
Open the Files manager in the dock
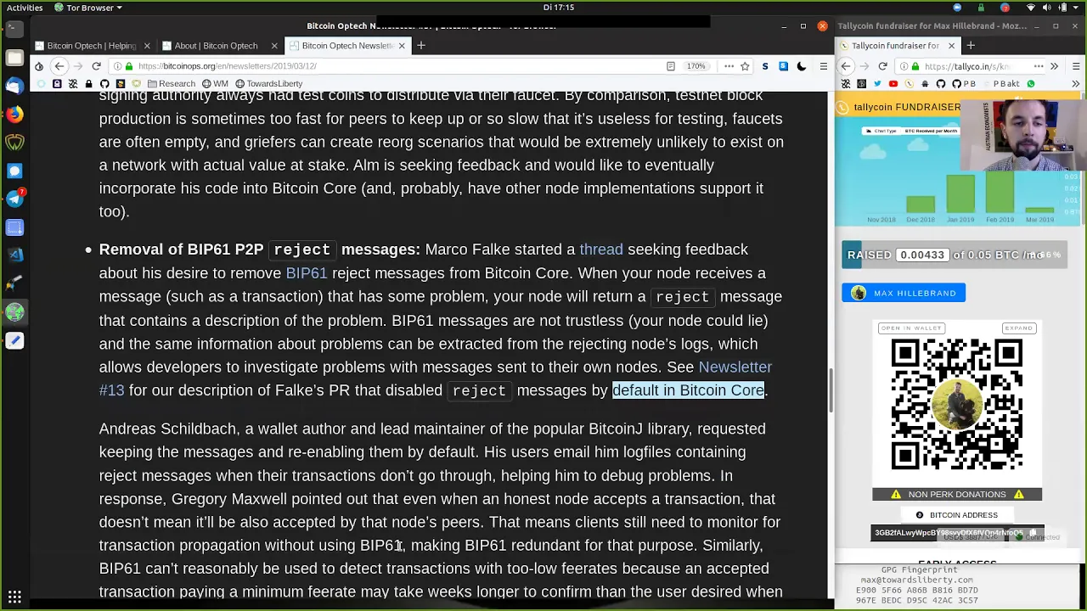click(14, 57)
